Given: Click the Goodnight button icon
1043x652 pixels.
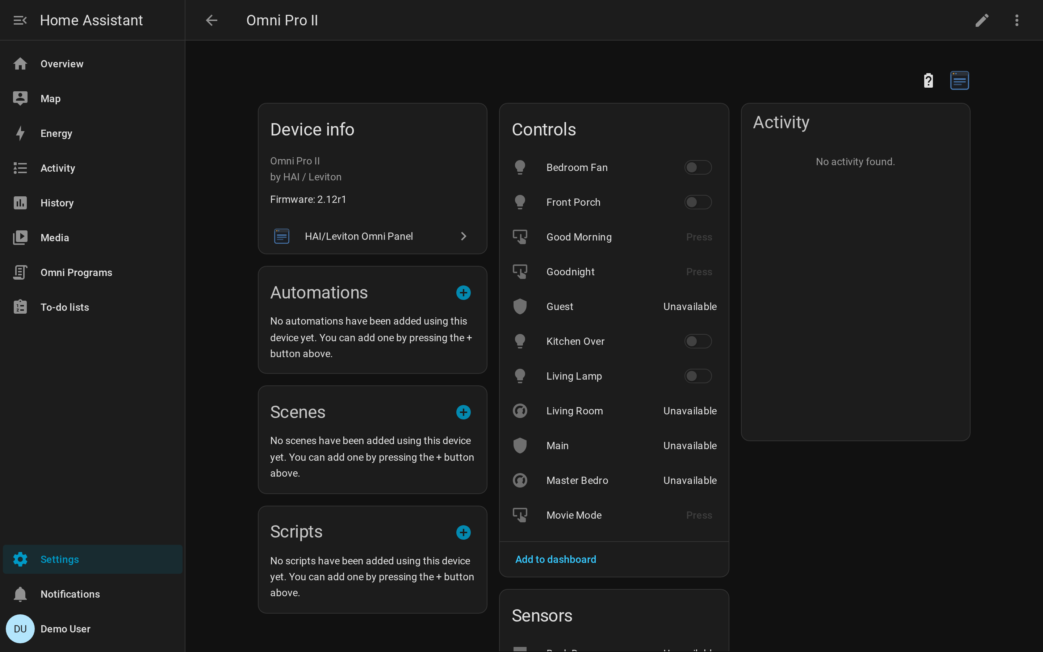Looking at the screenshot, I should pyautogui.click(x=520, y=272).
